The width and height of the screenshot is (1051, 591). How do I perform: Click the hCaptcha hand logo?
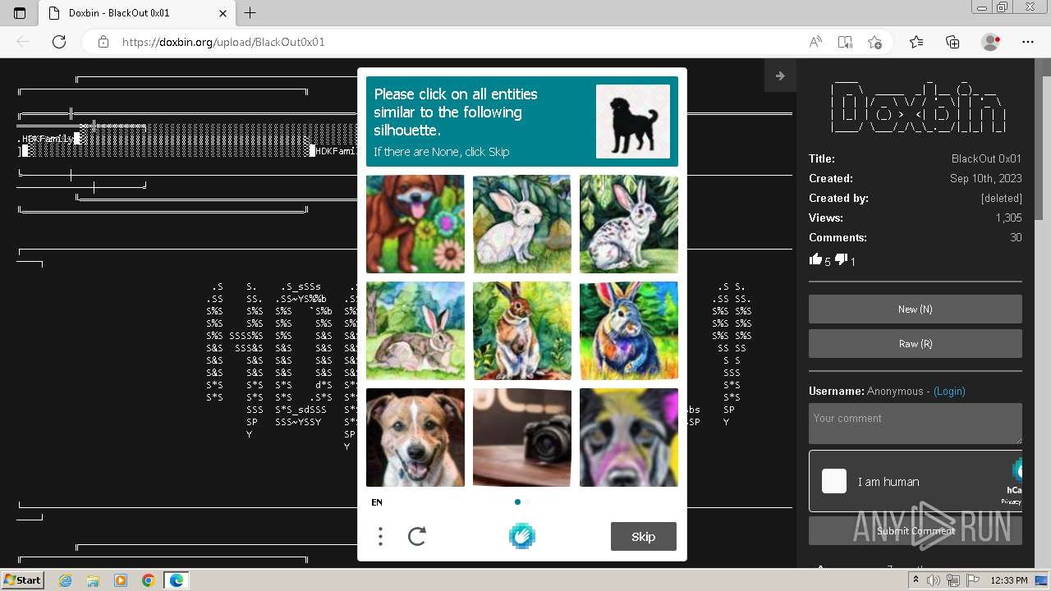(522, 536)
